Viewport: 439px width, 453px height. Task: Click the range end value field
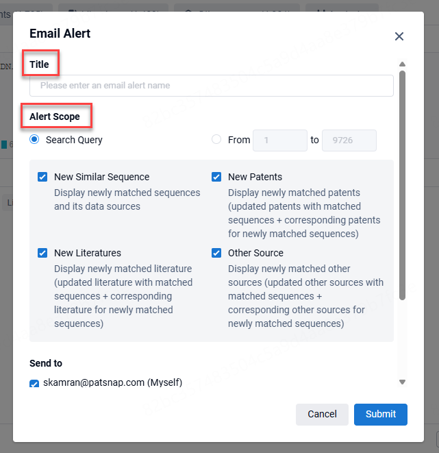349,140
